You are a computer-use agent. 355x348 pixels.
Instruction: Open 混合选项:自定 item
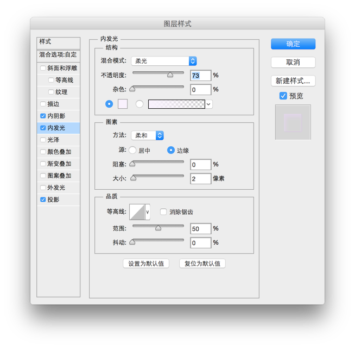pos(59,55)
